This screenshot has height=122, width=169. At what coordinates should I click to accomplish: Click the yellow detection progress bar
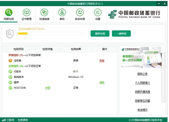[23, 34]
